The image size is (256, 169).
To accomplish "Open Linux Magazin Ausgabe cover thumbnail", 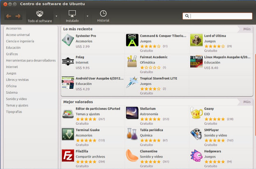I will tap(196, 61).
